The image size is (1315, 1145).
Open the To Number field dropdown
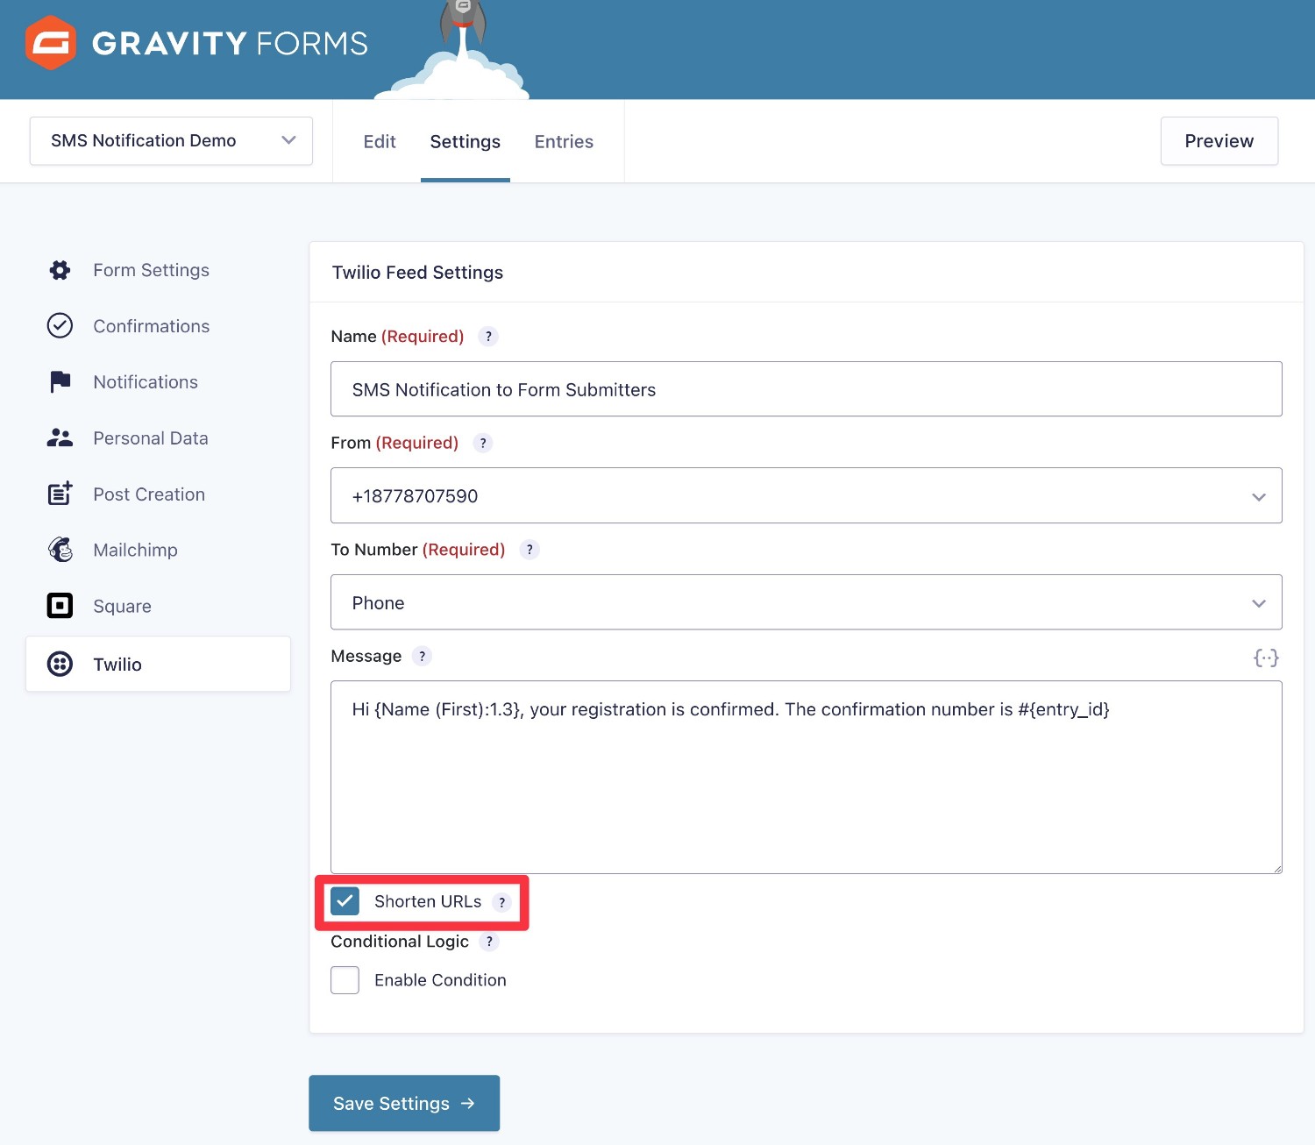tap(1259, 602)
